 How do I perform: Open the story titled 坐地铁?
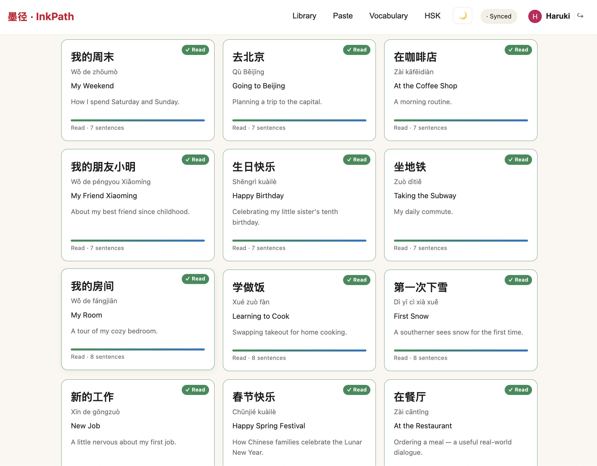410,167
